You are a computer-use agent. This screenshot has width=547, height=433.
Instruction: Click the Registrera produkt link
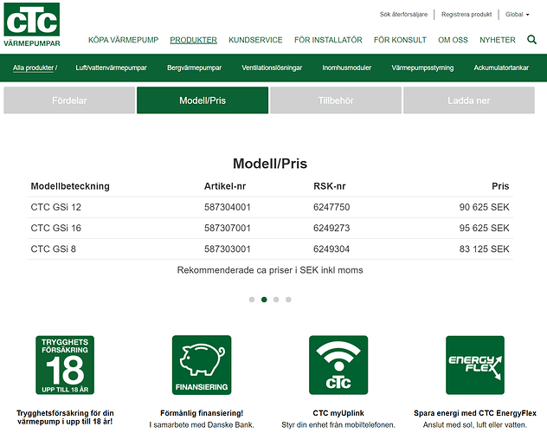(467, 15)
